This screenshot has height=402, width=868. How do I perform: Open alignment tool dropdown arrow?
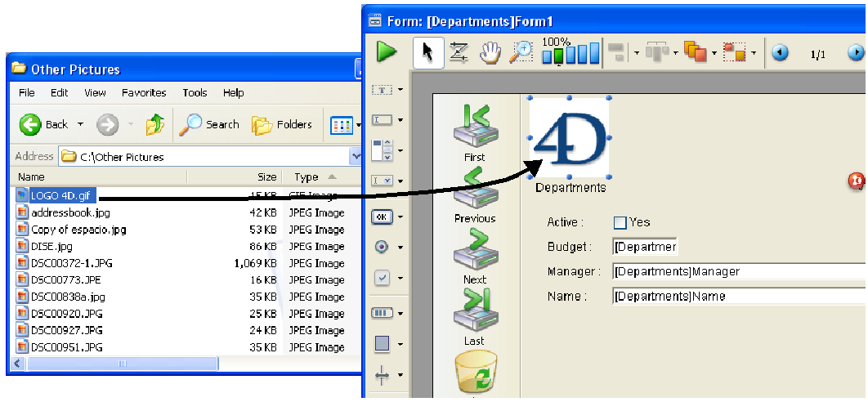point(637,54)
